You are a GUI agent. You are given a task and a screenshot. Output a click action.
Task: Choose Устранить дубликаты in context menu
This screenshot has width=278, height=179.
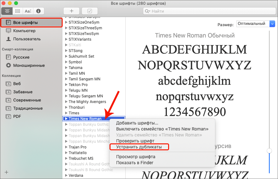click(139, 147)
